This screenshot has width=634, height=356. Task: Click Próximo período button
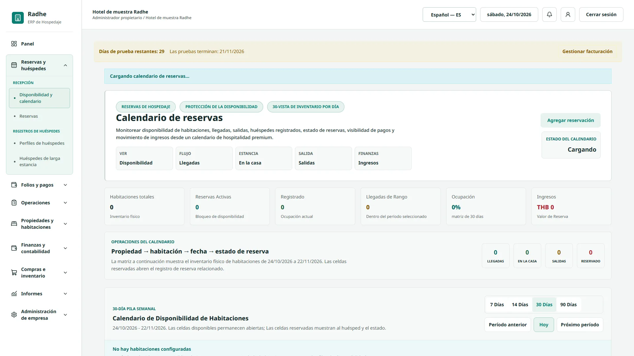580,325
